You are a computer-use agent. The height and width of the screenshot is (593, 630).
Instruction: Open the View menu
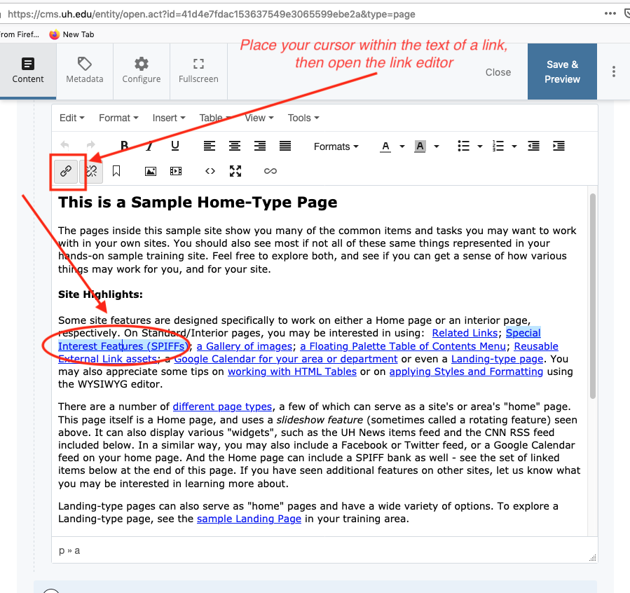[x=259, y=118]
